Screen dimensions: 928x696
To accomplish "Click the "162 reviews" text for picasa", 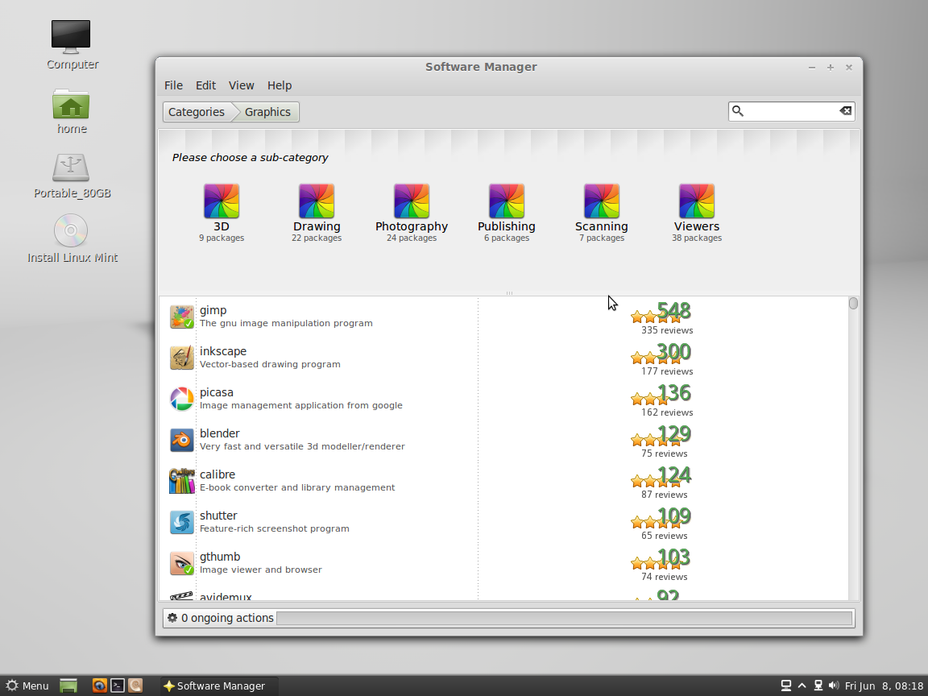I will [x=667, y=412].
